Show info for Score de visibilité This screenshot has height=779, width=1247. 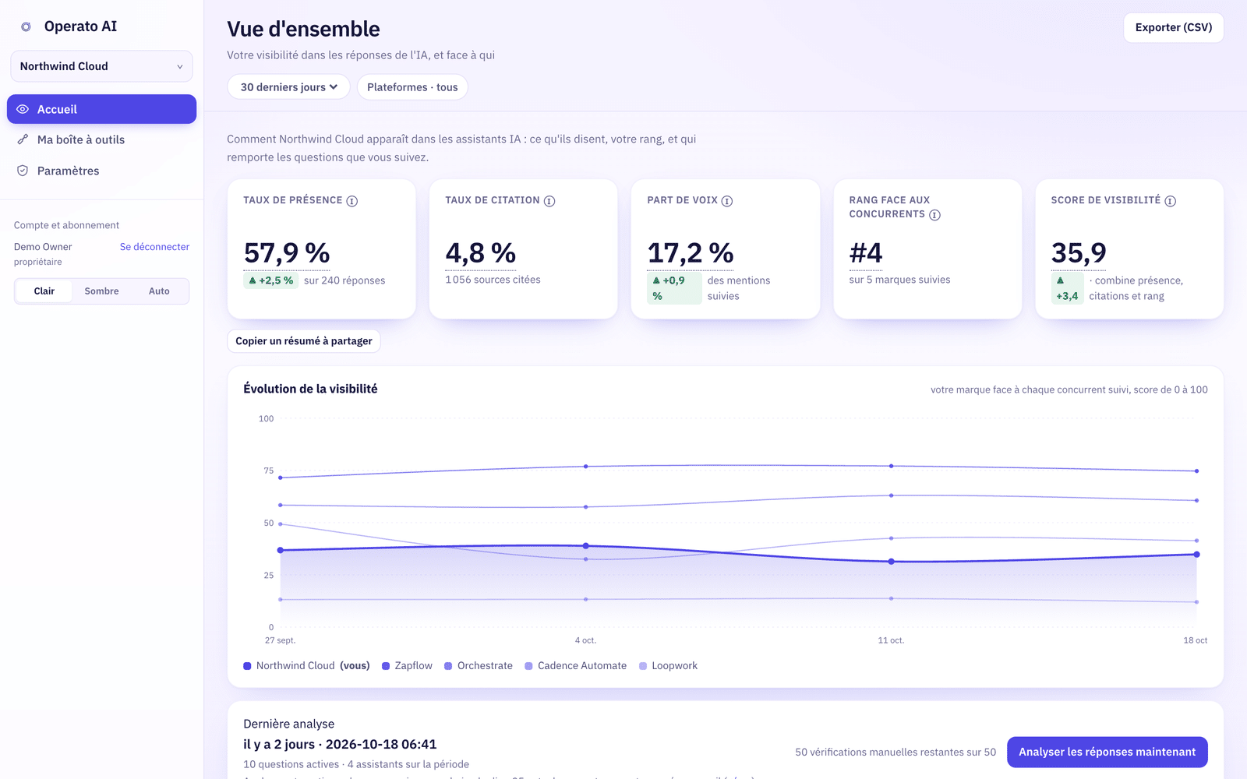pyautogui.click(x=1170, y=201)
